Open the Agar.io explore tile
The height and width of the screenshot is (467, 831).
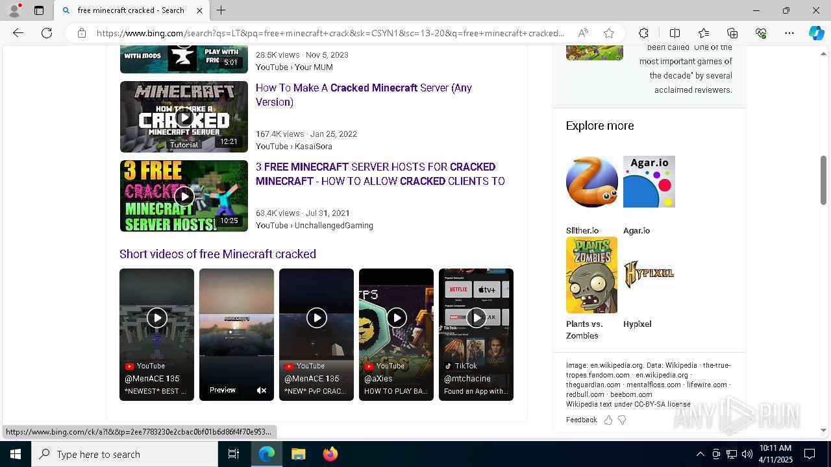[x=649, y=195]
